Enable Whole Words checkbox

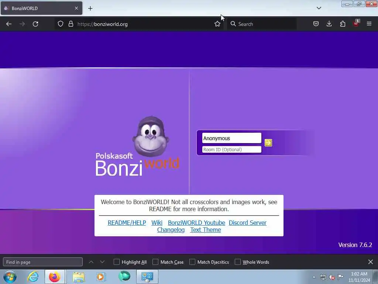coord(238,262)
